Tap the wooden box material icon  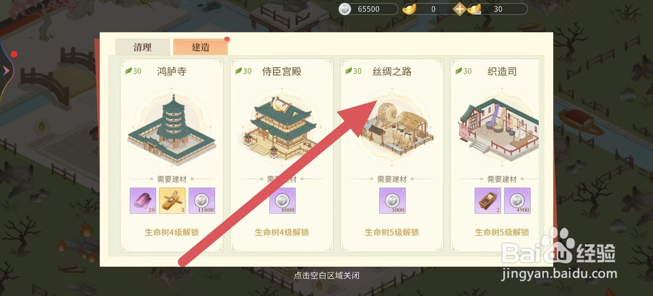click(x=488, y=201)
